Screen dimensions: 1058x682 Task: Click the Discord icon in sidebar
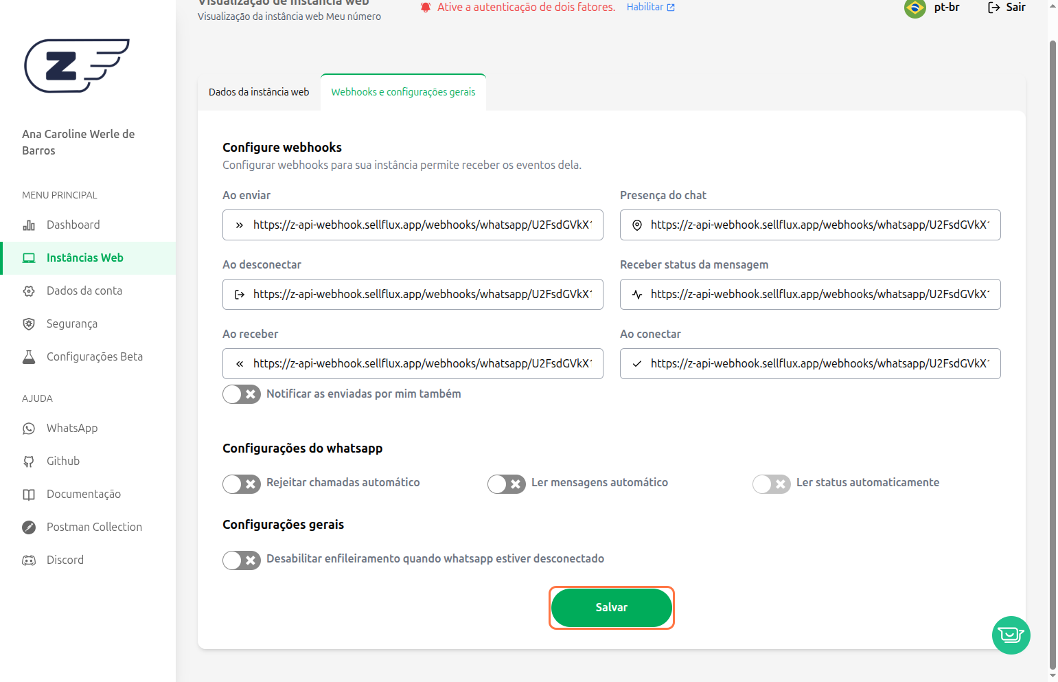point(29,560)
